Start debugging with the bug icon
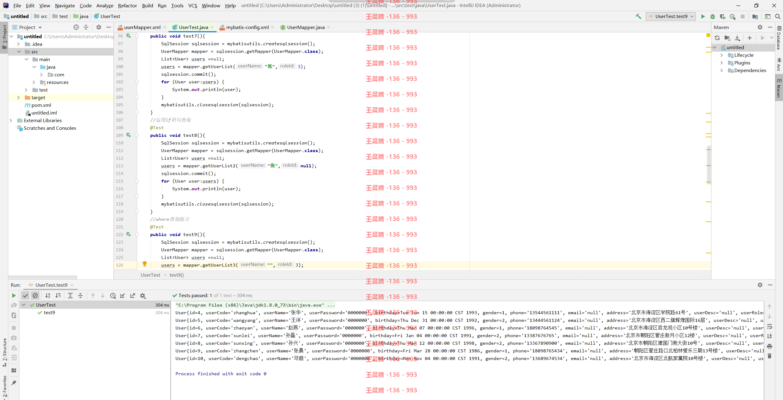 [x=713, y=16]
